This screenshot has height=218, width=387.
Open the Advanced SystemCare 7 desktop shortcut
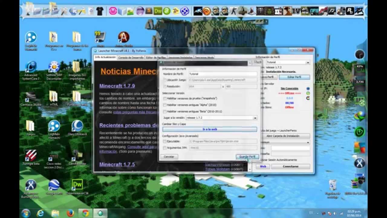(x=31, y=70)
